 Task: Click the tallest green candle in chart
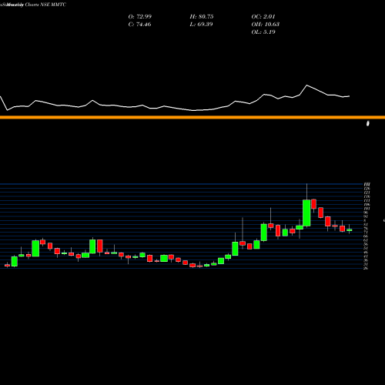coord(306,213)
